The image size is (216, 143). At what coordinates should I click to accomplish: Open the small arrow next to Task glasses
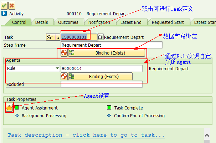pos(58,37)
